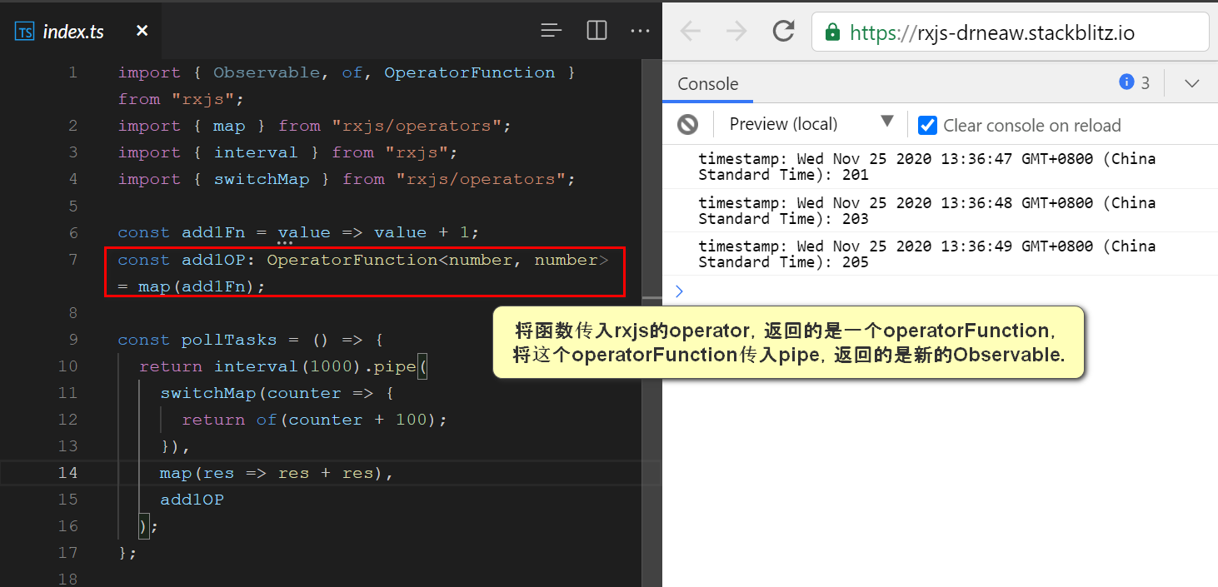
Task: Click the indentation/format icon in the editor toolbar
Action: [551, 30]
